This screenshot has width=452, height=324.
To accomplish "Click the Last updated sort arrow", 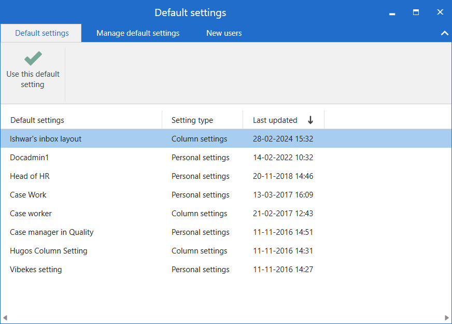I will (x=310, y=120).
